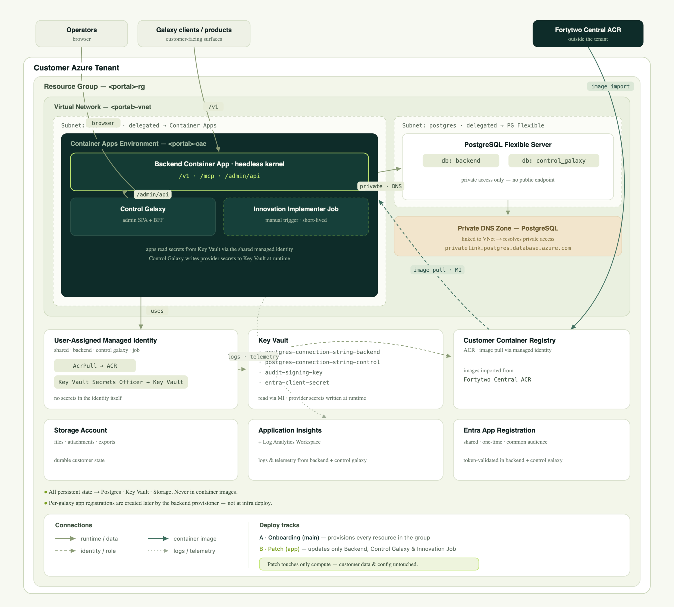Viewport: 679px width, 612px height.
Task: Click 'A · Onboarding (main)' deploy track
Action: point(345,537)
